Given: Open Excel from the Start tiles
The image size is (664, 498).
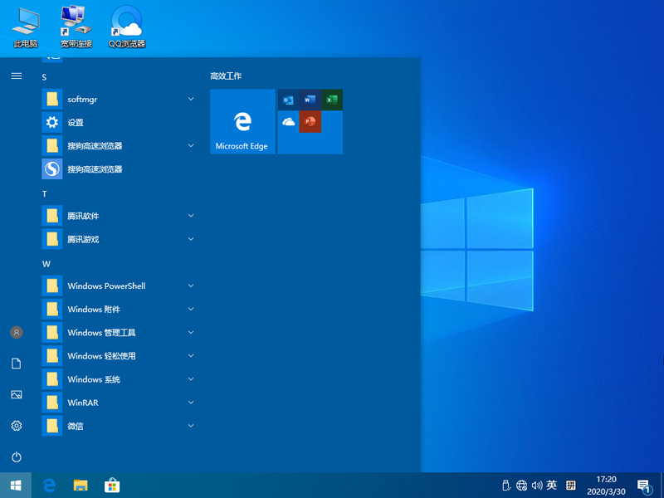Looking at the screenshot, I should [332, 100].
